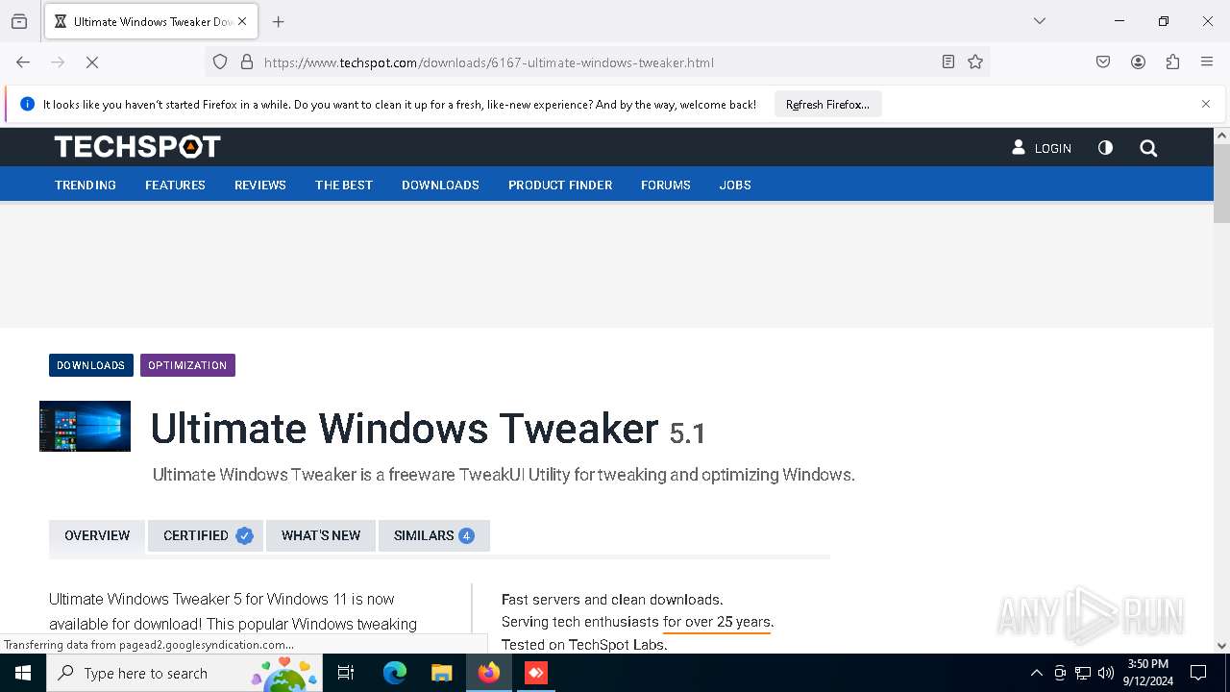Open FEATURES nav menu
This screenshot has height=692, width=1230.
pyautogui.click(x=175, y=185)
